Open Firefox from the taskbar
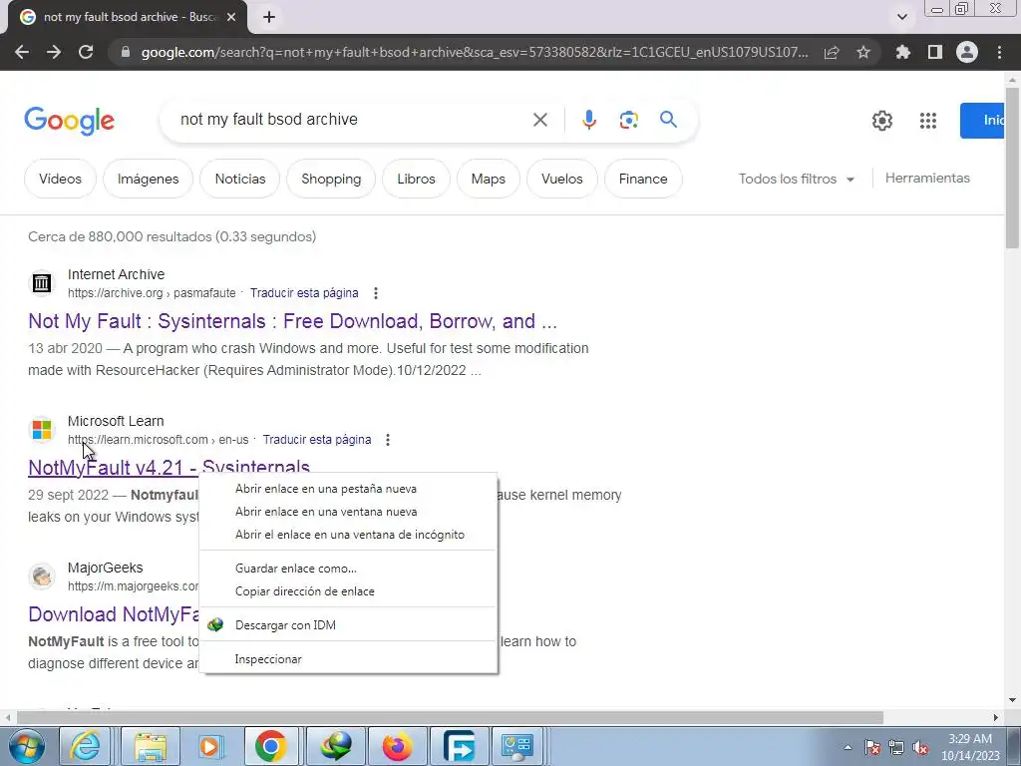Viewport: 1021px width, 766px height. click(x=397, y=746)
